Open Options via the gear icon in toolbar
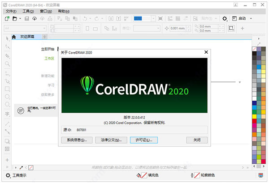The height and width of the screenshot is (183, 269). [x=225, y=18]
